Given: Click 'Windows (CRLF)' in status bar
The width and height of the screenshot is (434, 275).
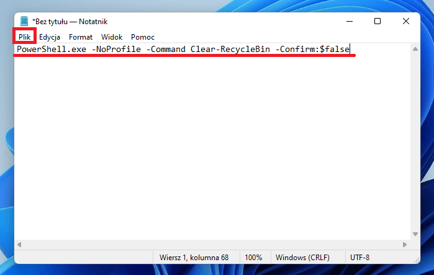Looking at the screenshot, I should (302, 258).
